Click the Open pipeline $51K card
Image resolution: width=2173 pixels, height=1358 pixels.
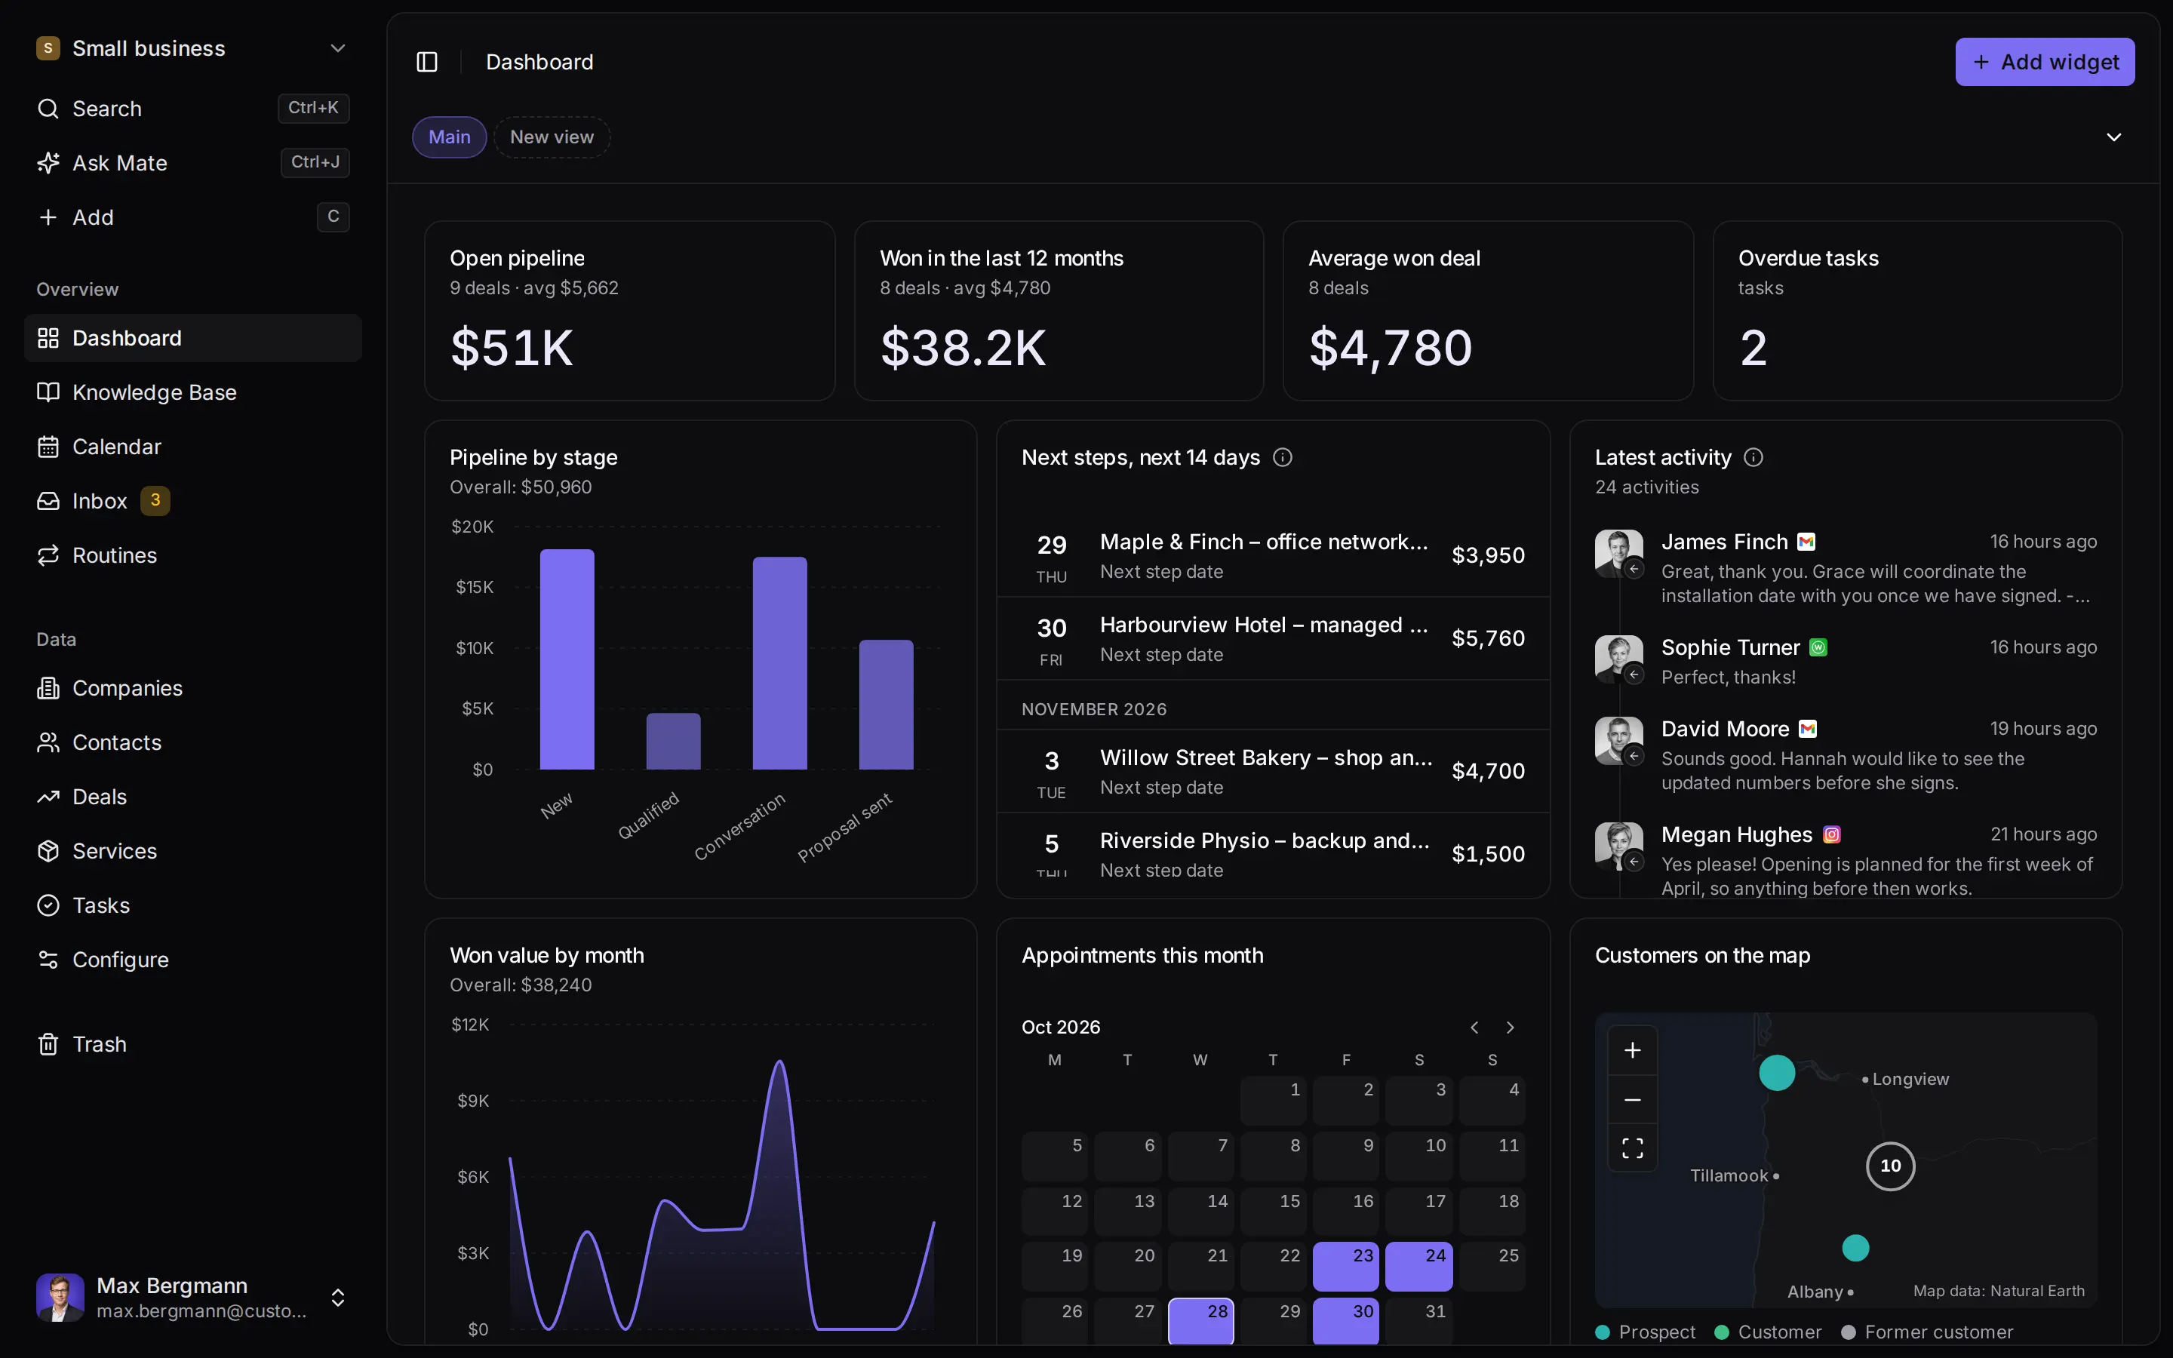click(629, 311)
